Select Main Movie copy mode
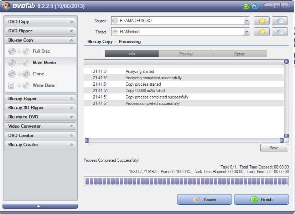 tap(41, 63)
